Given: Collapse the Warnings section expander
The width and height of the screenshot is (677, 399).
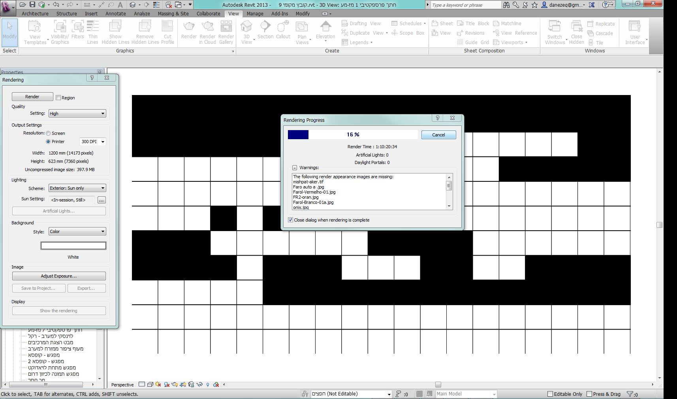Looking at the screenshot, I should pyautogui.click(x=295, y=168).
